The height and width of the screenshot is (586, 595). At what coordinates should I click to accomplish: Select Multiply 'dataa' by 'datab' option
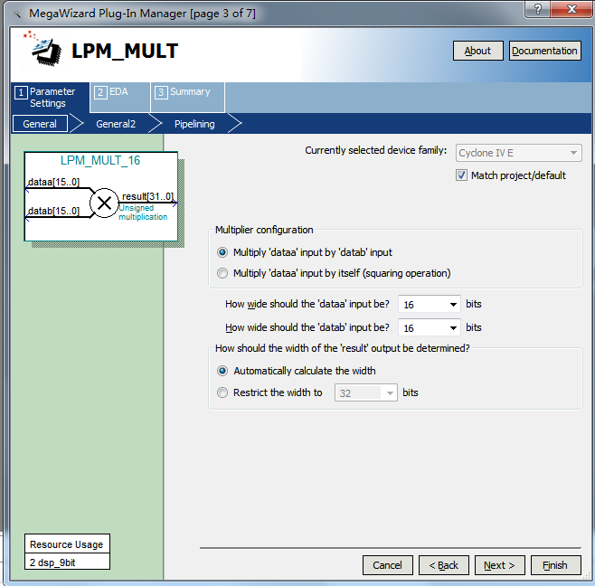pos(222,252)
